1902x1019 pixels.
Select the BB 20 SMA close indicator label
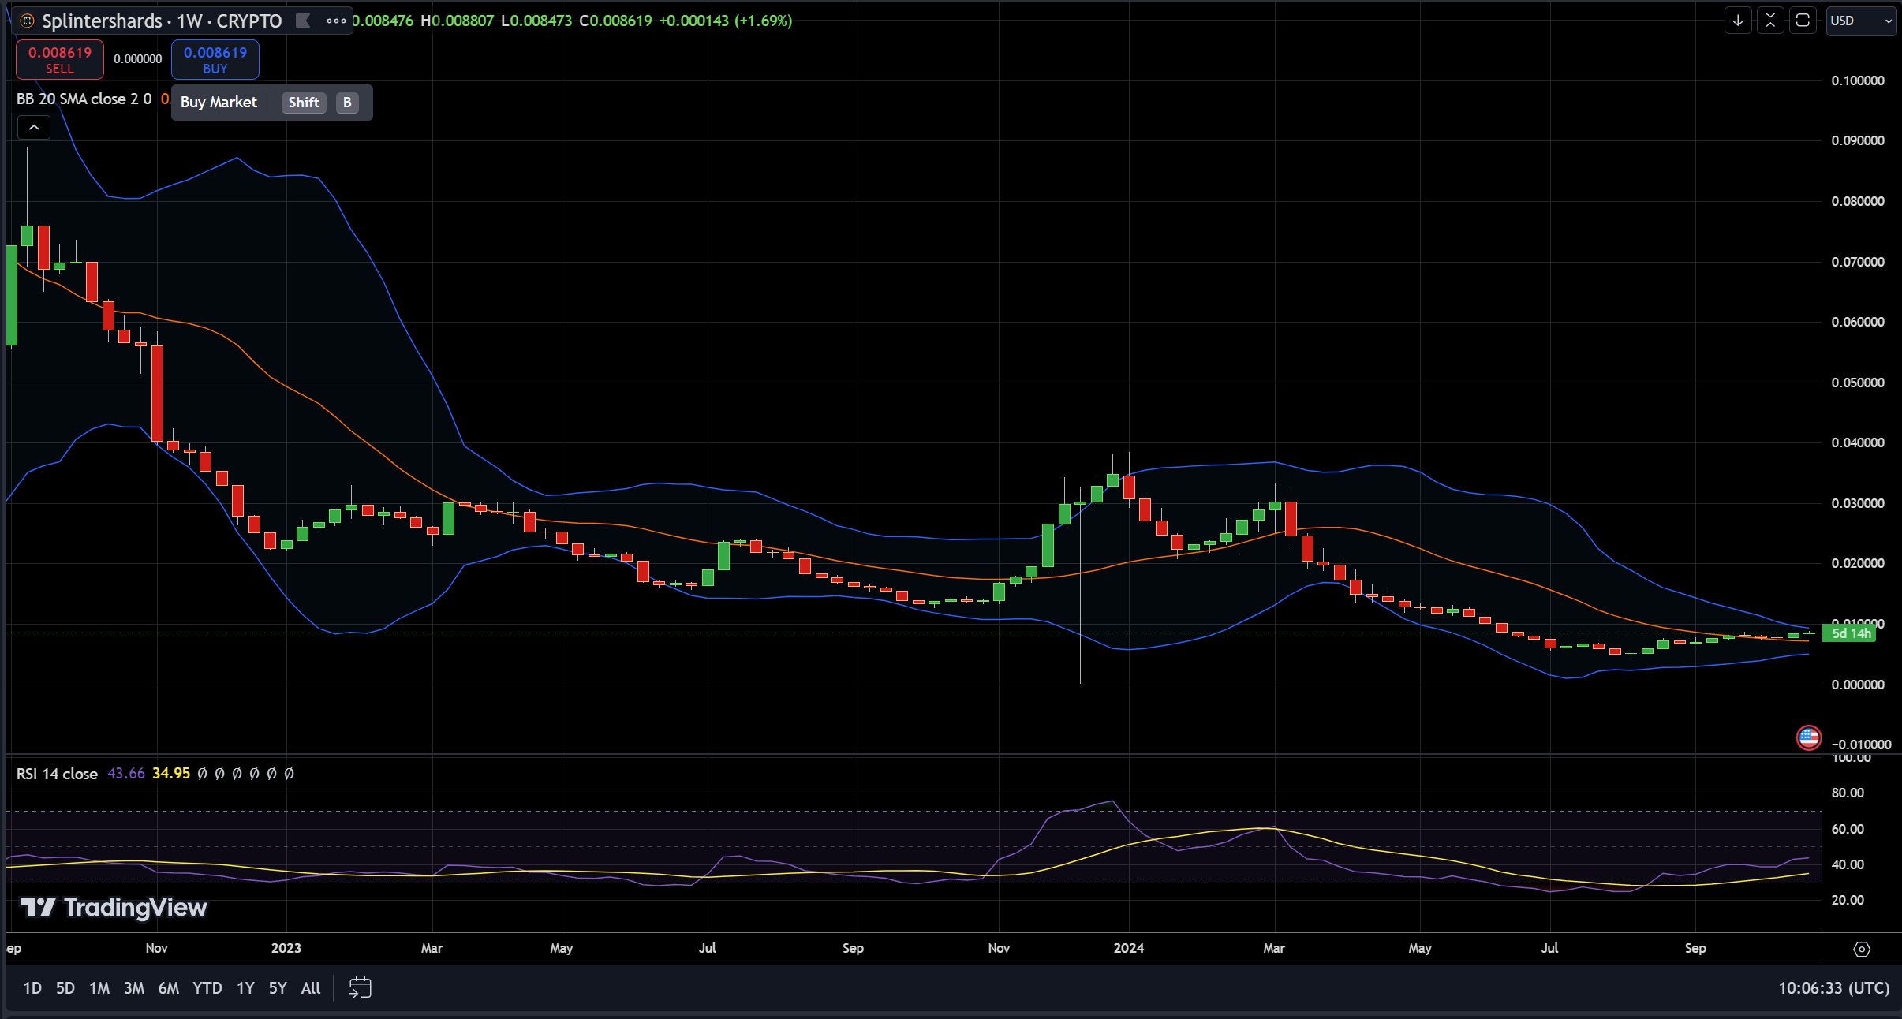pyautogui.click(x=84, y=99)
